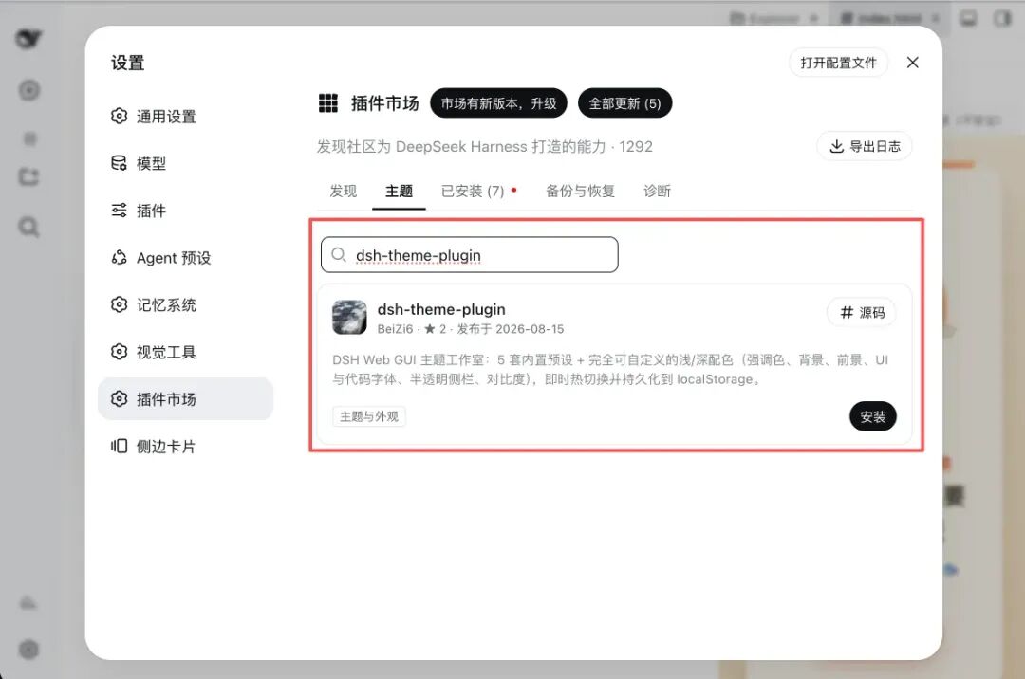Click 安装 to install dsh-theme-plugin

(x=873, y=416)
